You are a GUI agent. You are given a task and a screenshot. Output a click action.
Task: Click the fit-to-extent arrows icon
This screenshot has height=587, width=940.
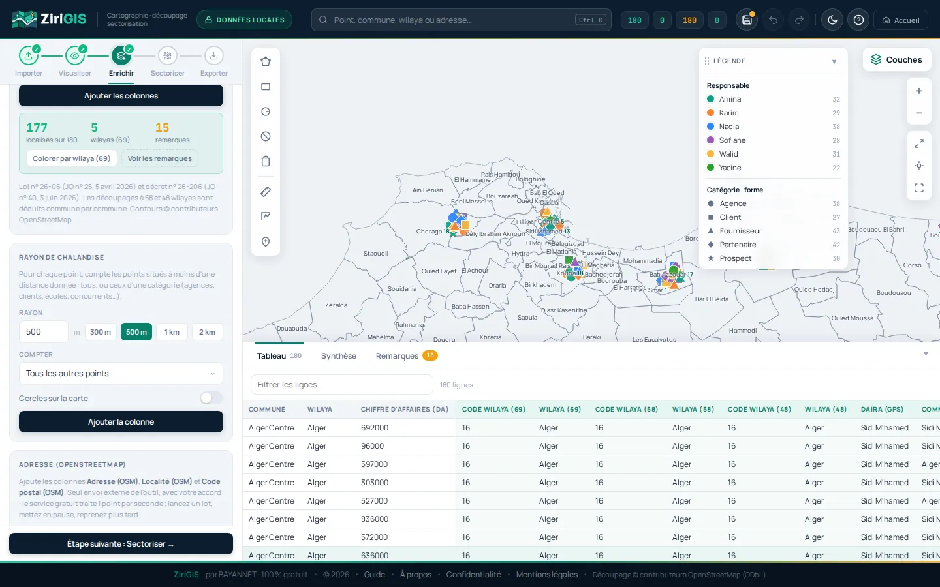tap(919, 143)
